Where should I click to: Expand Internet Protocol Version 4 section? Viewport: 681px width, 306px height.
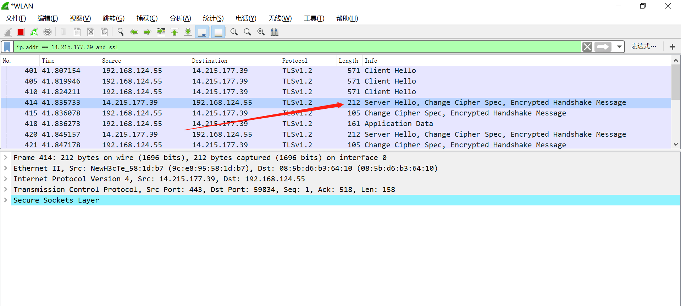[x=6, y=179]
